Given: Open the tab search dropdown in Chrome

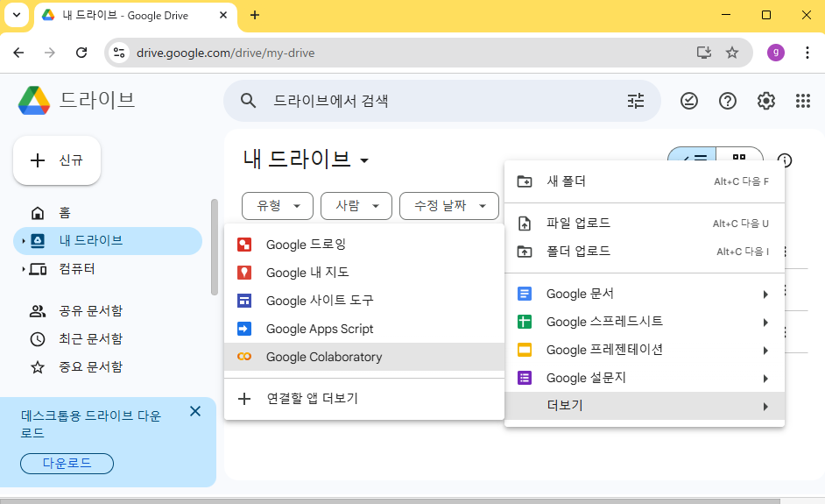Looking at the screenshot, I should click(17, 15).
